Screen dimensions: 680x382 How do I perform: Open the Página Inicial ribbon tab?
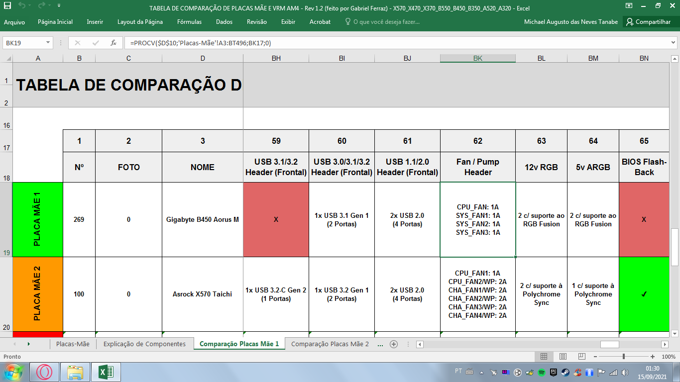[x=55, y=22]
